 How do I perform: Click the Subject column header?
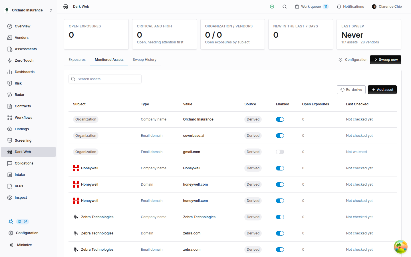(x=79, y=104)
